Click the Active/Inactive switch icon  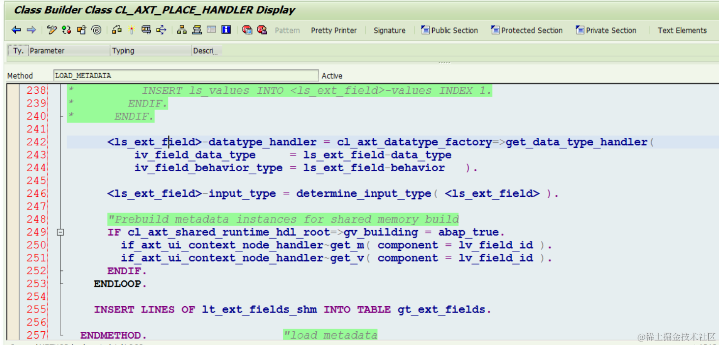point(67,30)
